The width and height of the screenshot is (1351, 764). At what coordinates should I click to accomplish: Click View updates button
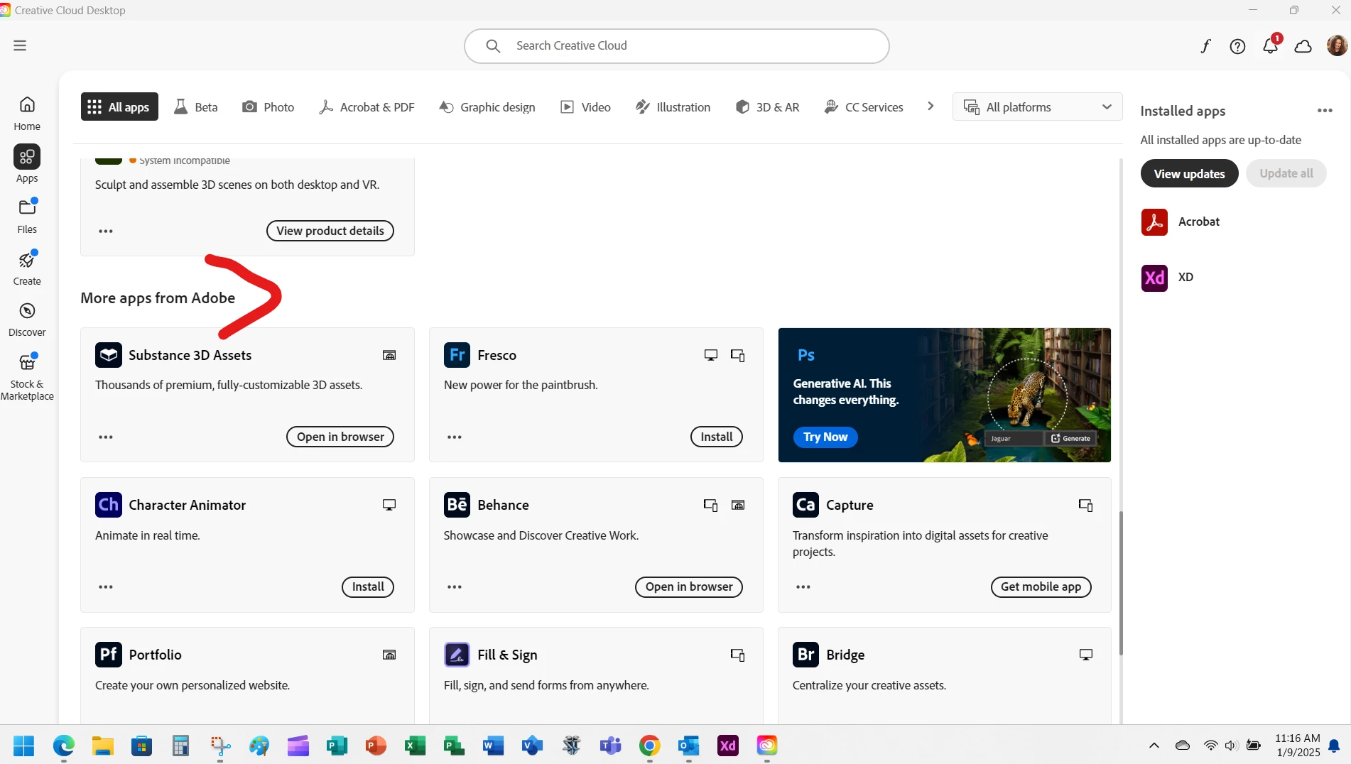(1189, 174)
